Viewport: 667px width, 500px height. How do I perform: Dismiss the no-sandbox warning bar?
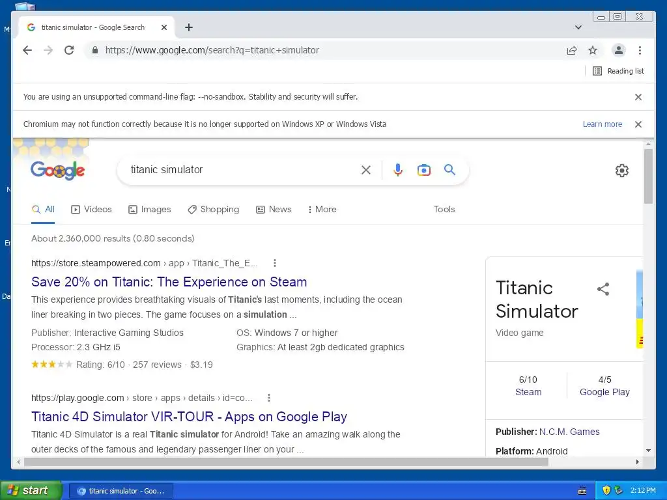coord(638,97)
